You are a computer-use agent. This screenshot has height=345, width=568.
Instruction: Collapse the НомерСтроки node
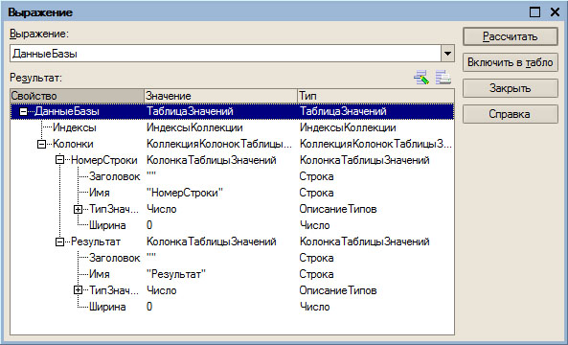point(59,160)
